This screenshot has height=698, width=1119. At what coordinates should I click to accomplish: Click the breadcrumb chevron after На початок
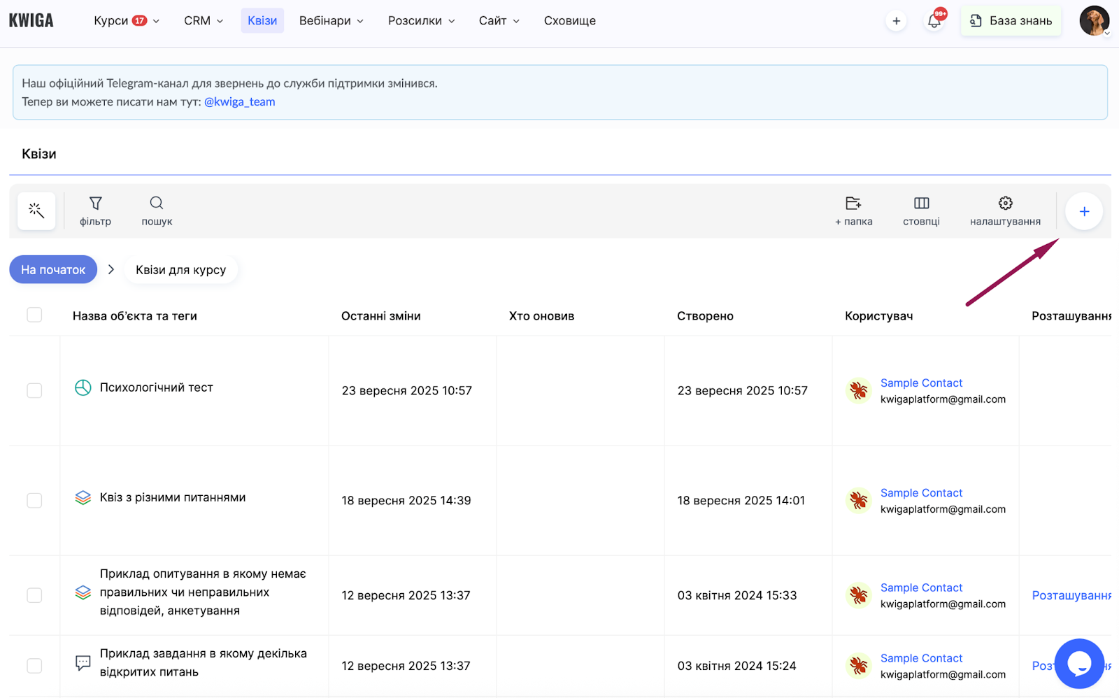[111, 269]
